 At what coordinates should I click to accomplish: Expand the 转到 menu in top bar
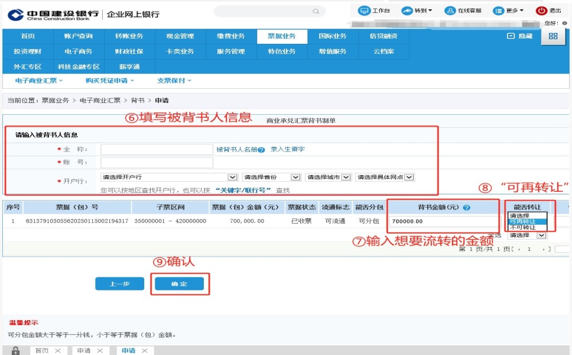417,11
